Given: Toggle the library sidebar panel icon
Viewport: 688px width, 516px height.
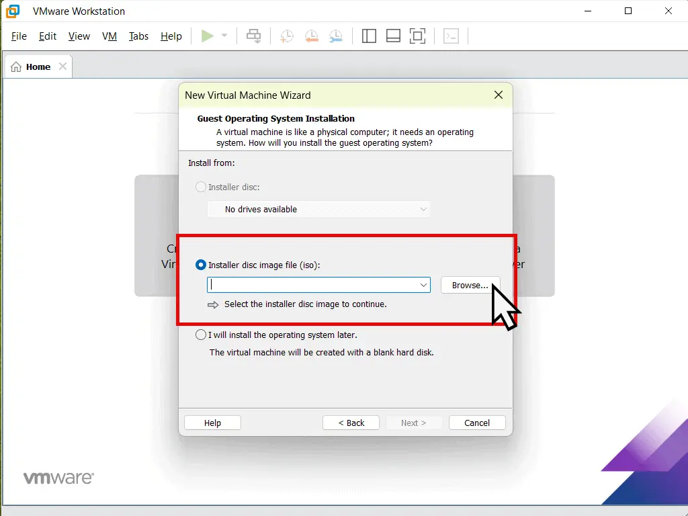Looking at the screenshot, I should pos(369,36).
